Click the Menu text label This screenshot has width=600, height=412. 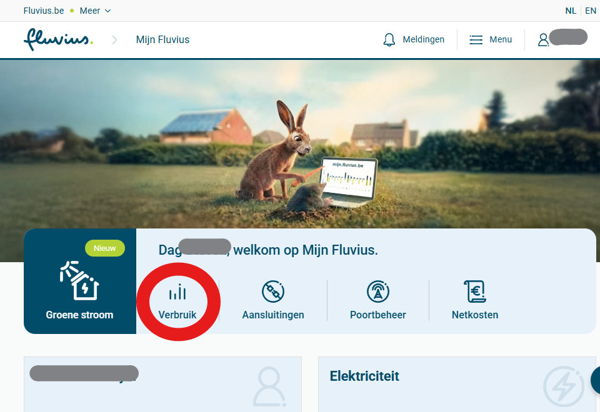click(501, 39)
